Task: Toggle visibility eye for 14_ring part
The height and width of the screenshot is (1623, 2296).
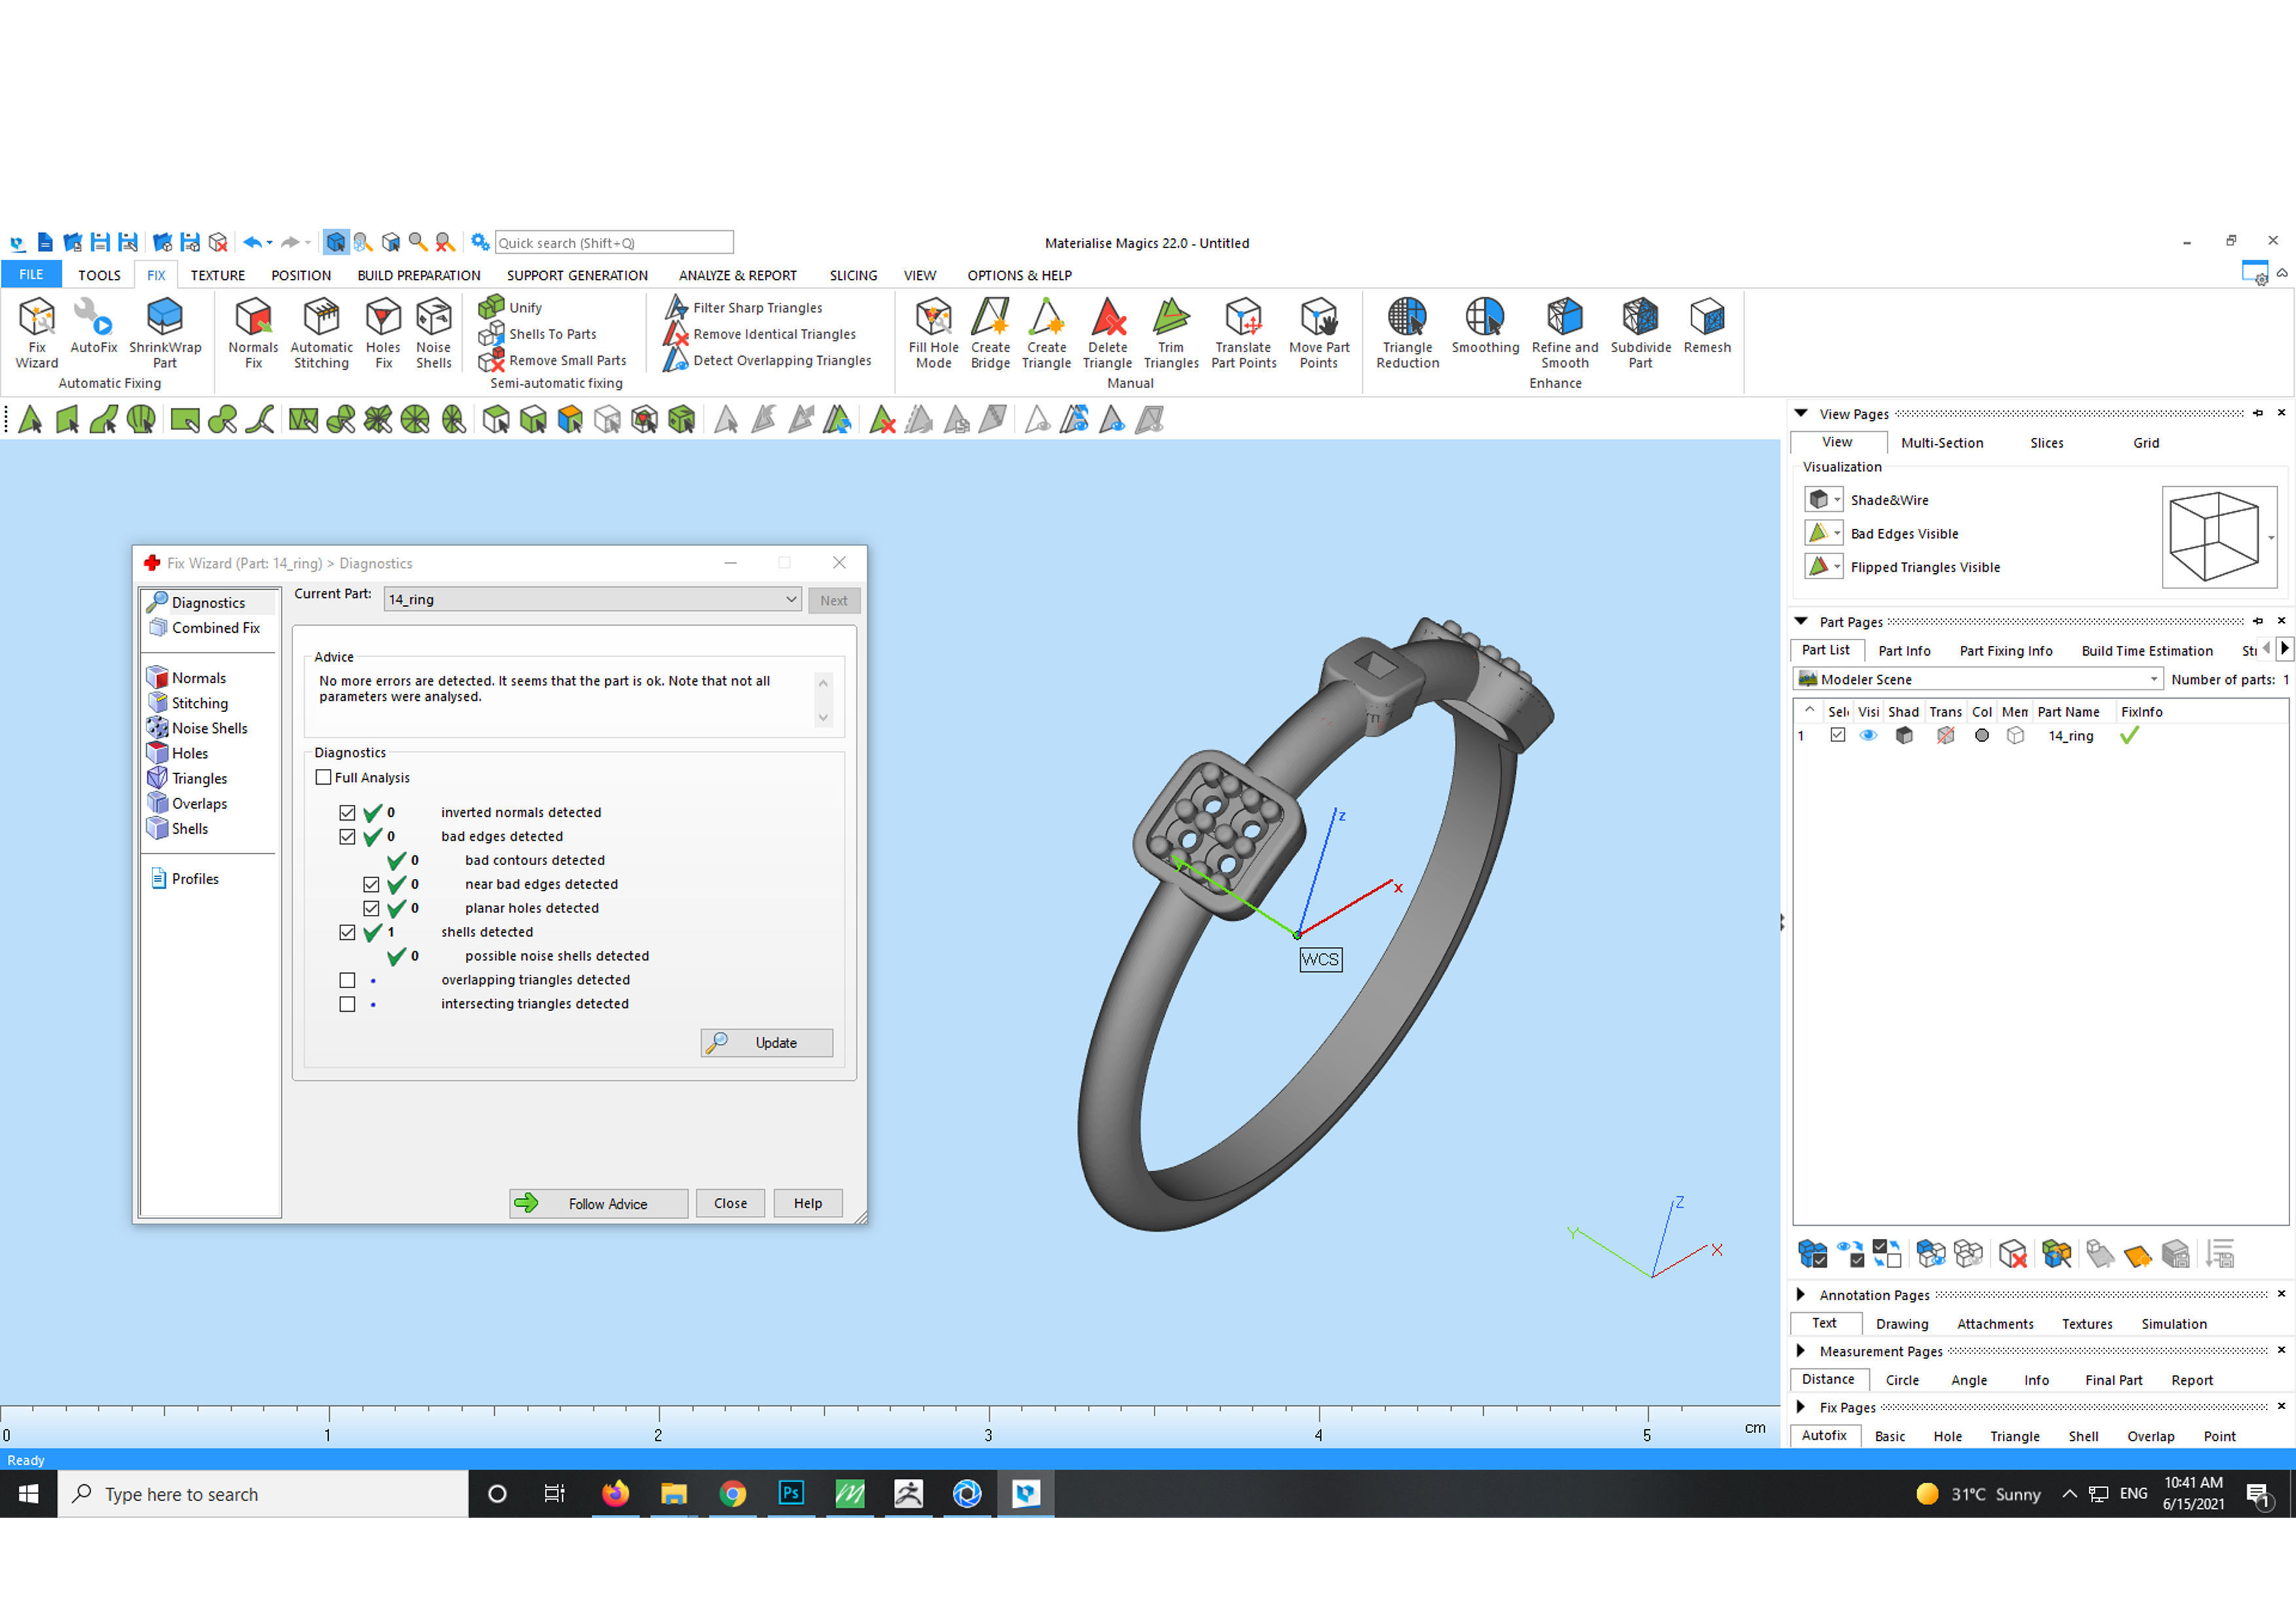Action: coord(1867,736)
